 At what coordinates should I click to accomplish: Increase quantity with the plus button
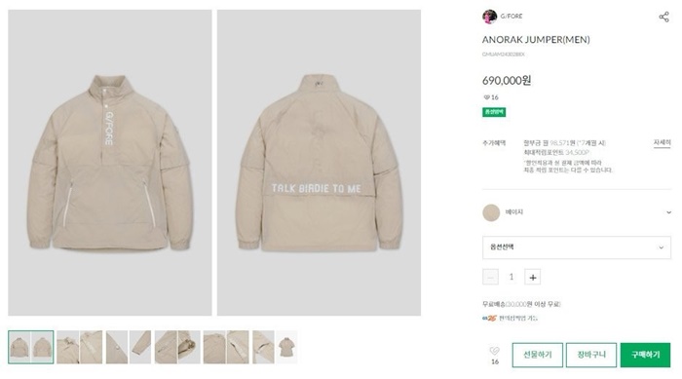[x=532, y=277]
